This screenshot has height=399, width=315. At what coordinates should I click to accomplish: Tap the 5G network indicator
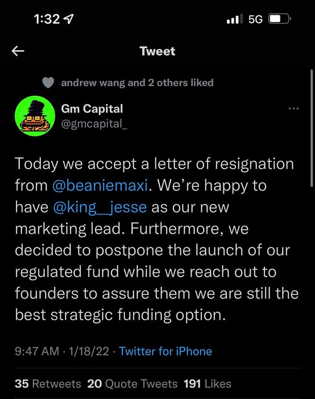255,19
